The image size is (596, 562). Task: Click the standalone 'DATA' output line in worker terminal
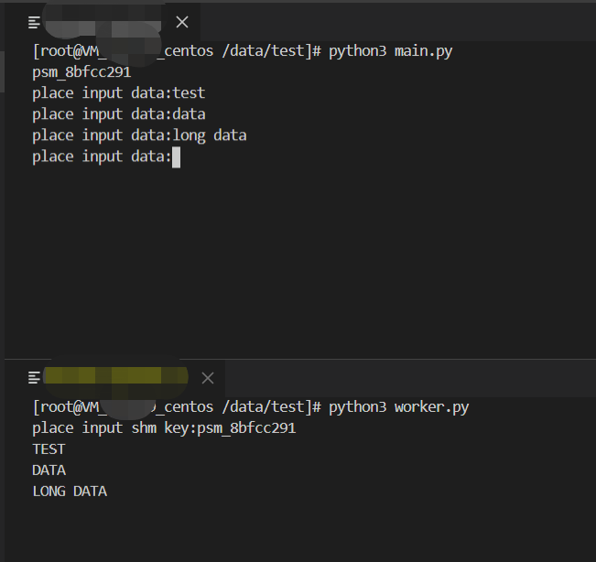pos(49,470)
